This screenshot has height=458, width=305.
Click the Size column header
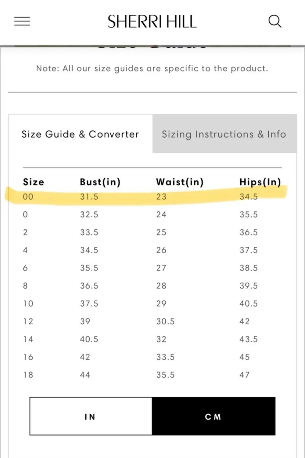tap(34, 182)
